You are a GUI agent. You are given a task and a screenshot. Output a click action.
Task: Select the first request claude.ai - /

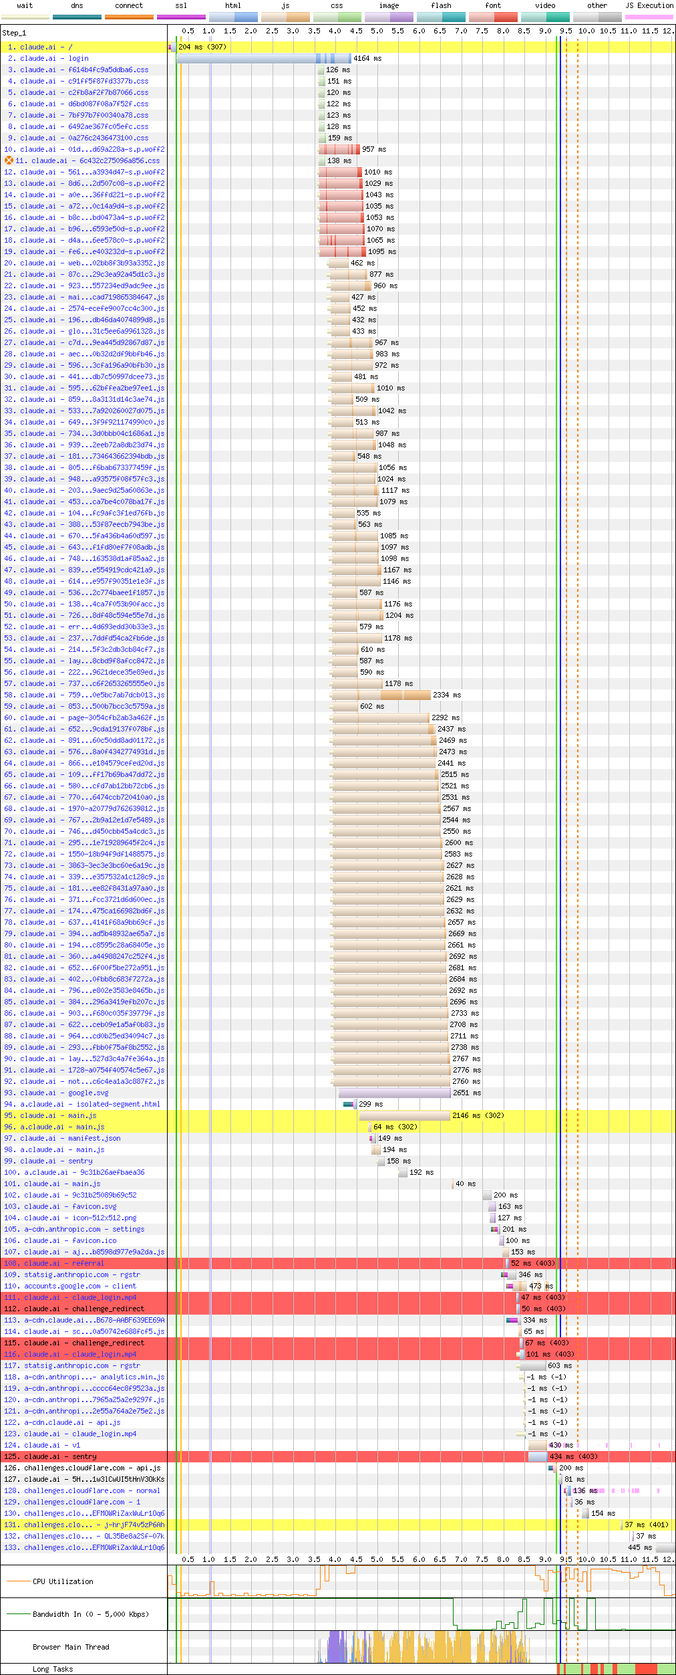point(46,47)
